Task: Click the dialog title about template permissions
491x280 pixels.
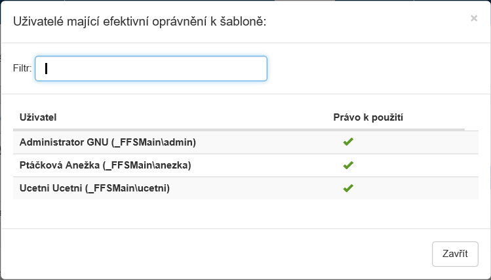Action: coord(139,22)
